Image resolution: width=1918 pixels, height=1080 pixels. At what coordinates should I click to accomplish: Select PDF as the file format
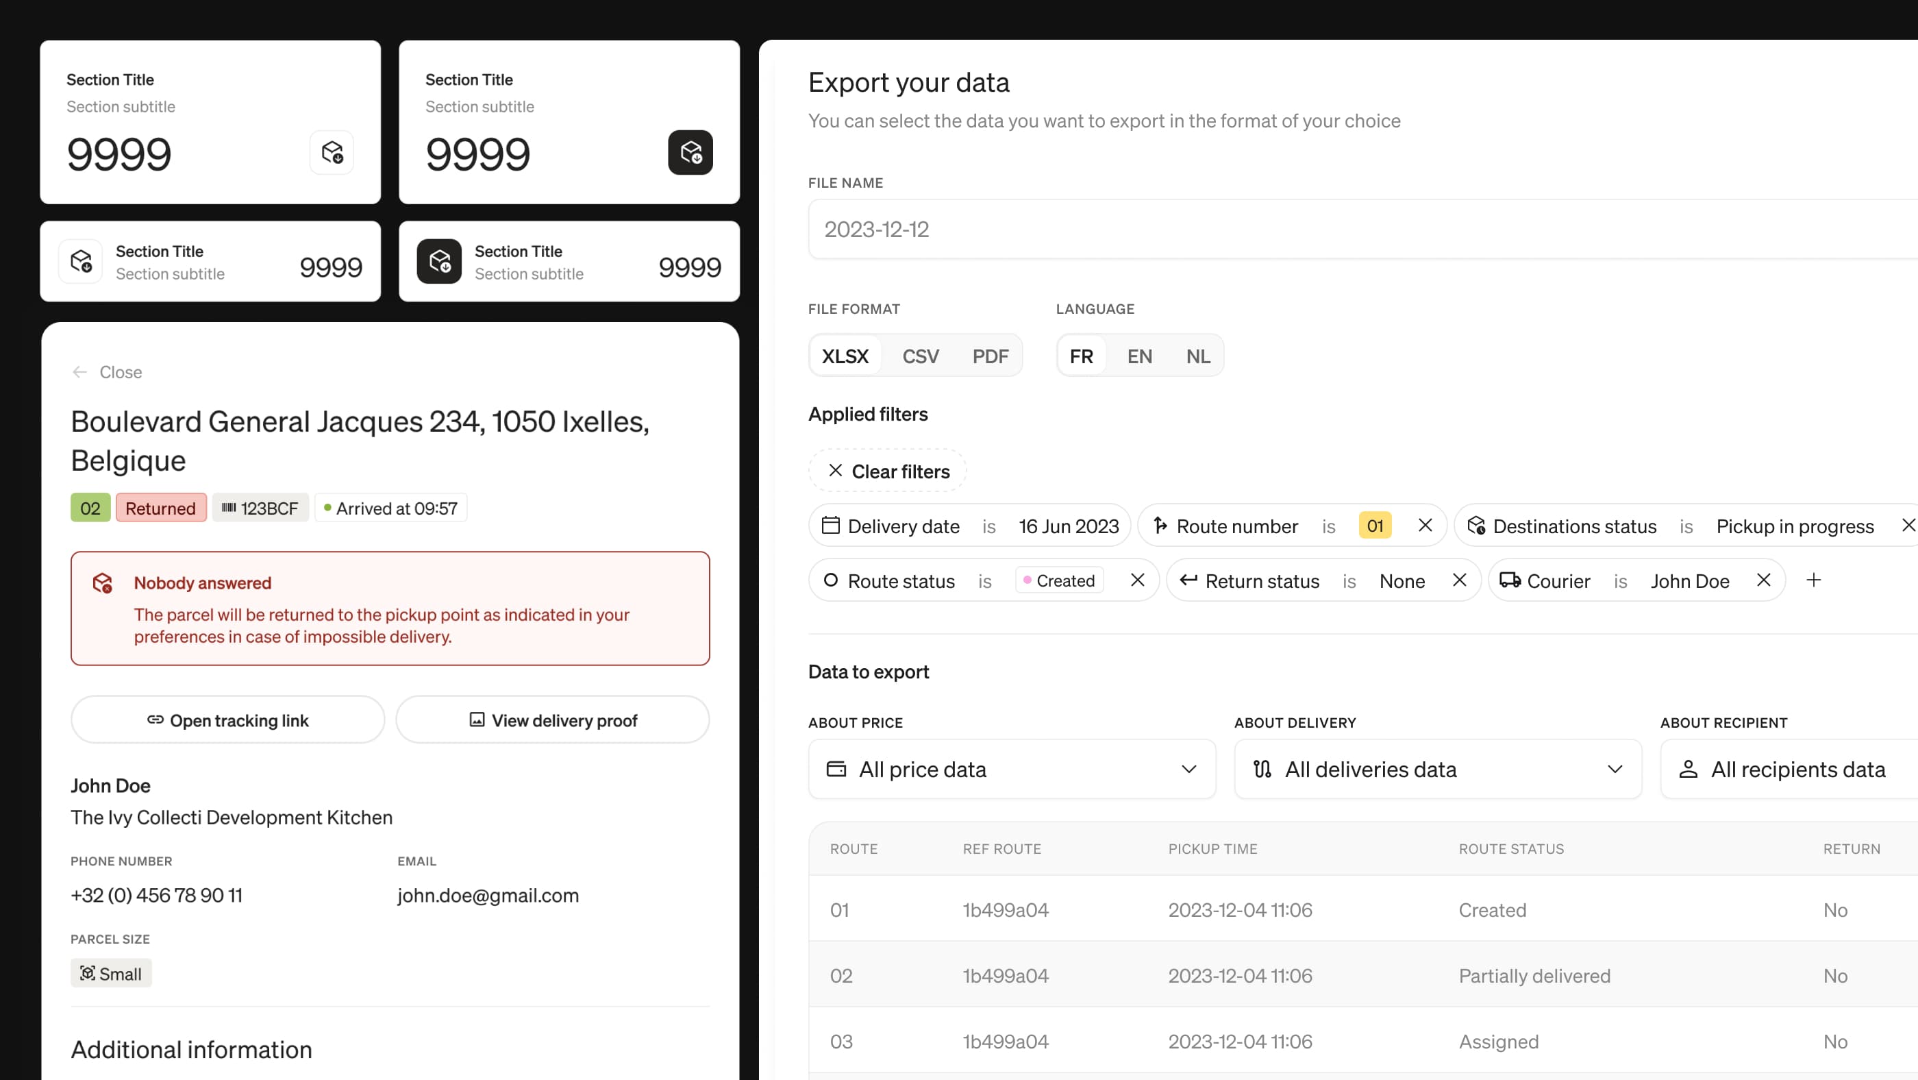[991, 355]
